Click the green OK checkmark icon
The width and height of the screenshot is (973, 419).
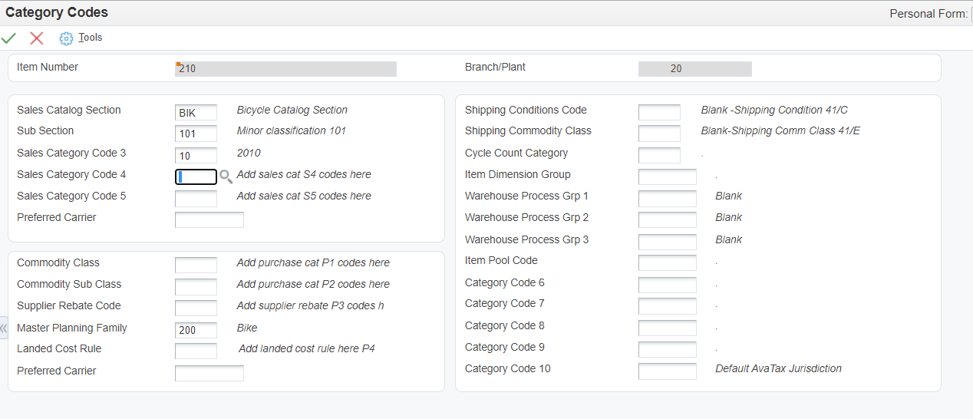point(8,38)
